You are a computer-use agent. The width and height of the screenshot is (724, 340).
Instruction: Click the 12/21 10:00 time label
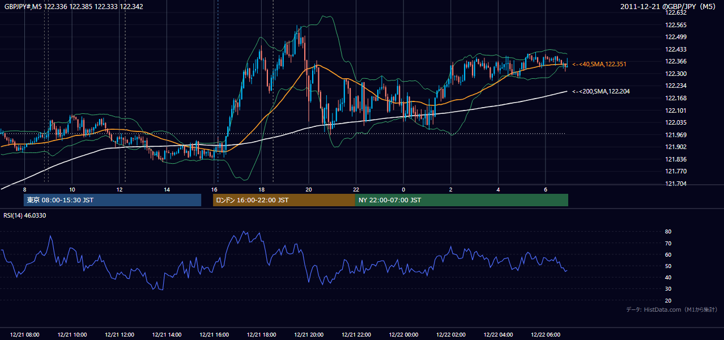pos(72,335)
